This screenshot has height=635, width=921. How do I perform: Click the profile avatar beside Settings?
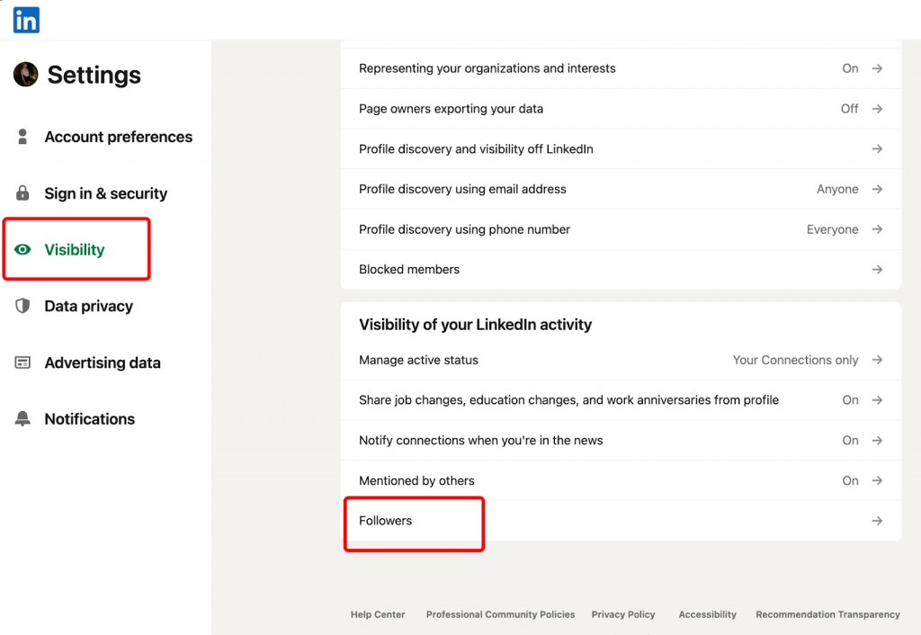pos(26,75)
